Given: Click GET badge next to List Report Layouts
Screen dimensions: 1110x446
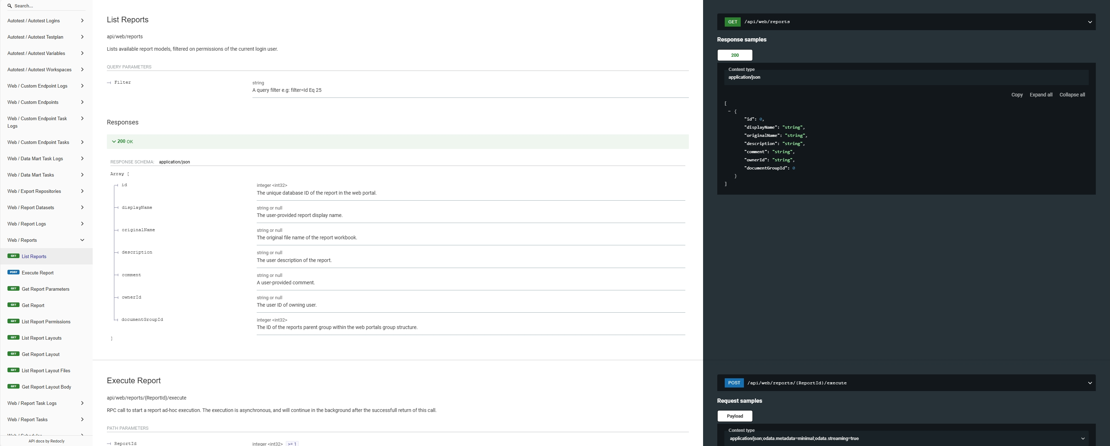Looking at the screenshot, I should 13,338.
